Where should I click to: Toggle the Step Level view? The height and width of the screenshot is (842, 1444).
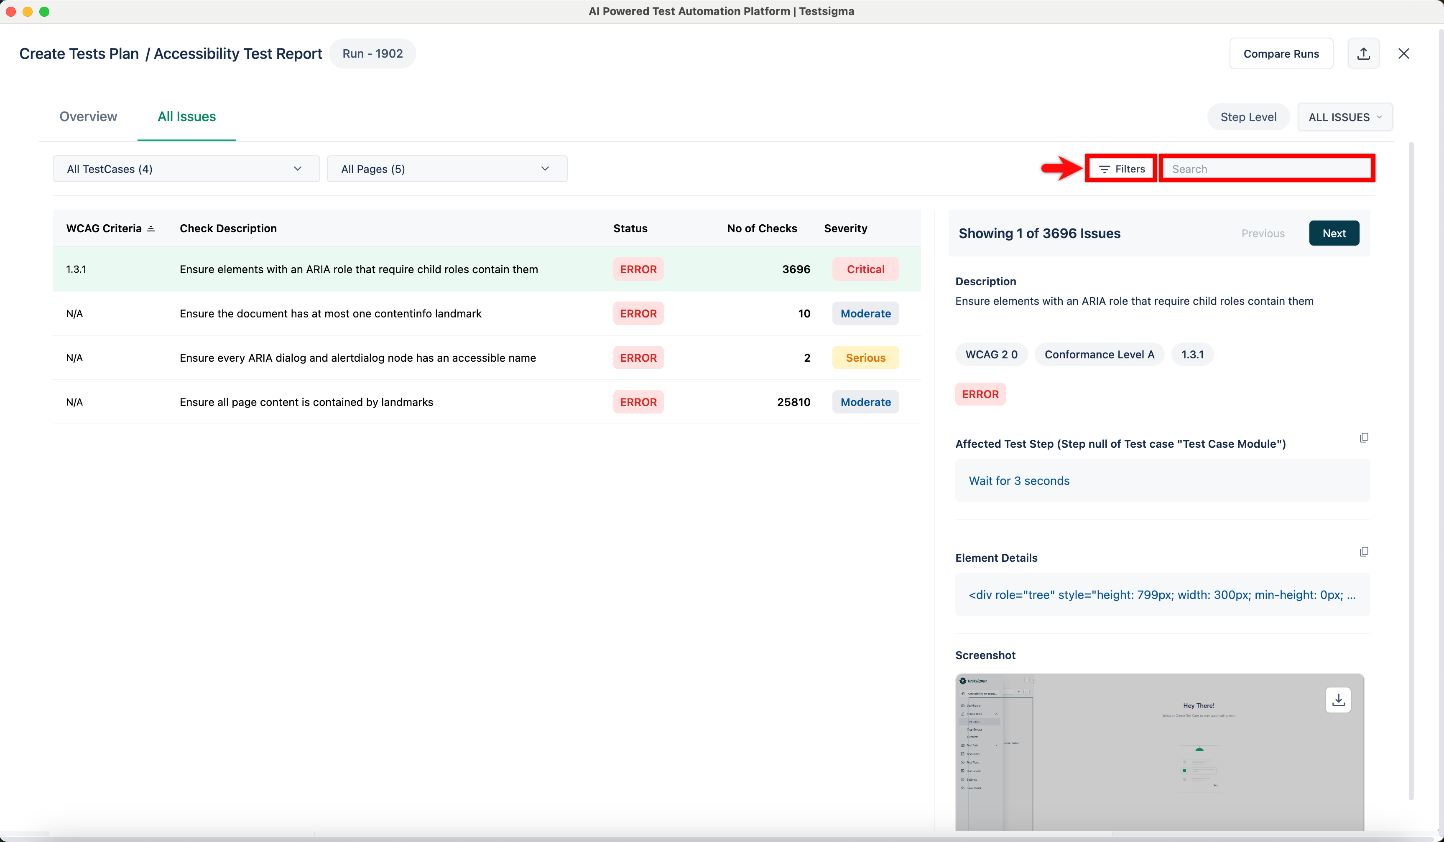coord(1248,117)
